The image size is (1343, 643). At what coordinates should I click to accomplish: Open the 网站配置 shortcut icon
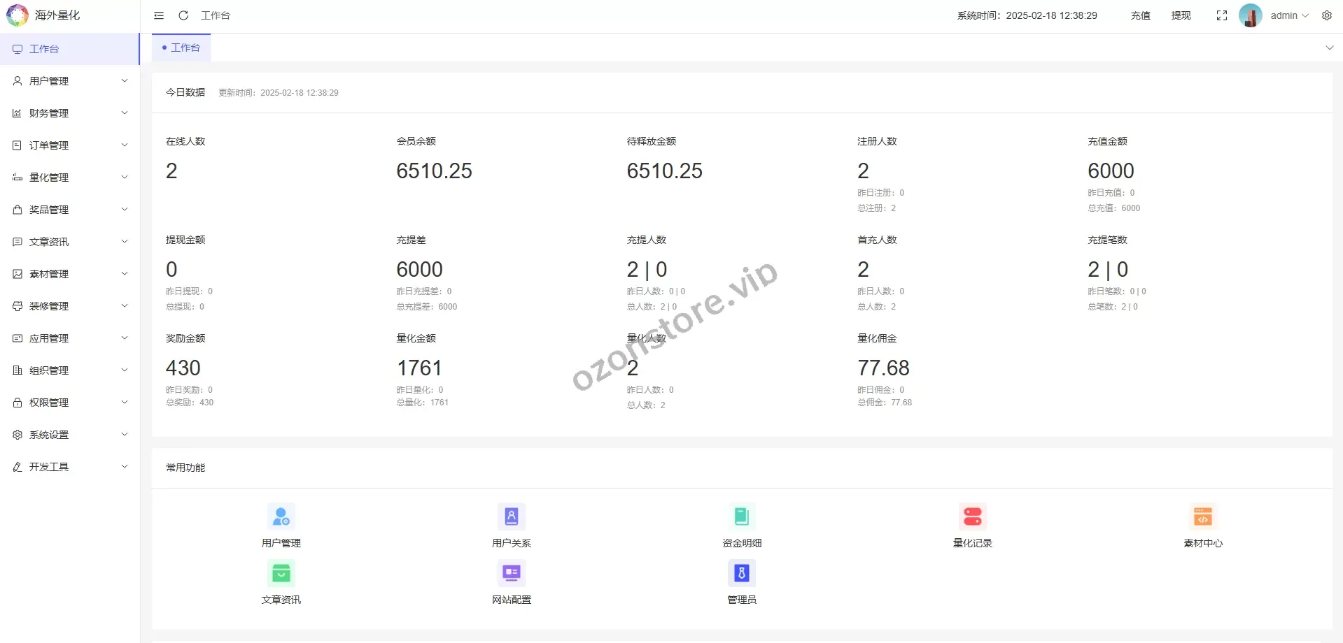[511, 574]
